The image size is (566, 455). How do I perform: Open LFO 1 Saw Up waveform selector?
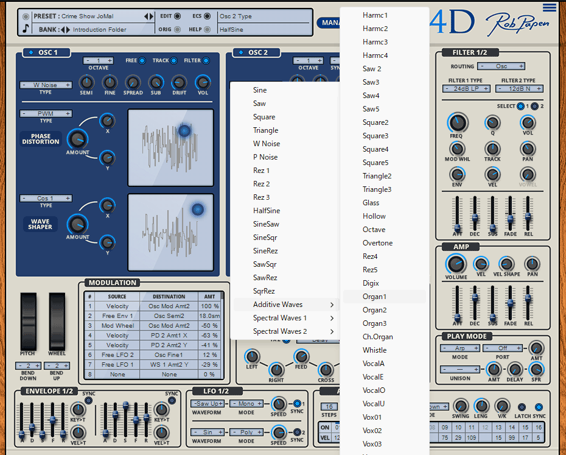(208, 403)
